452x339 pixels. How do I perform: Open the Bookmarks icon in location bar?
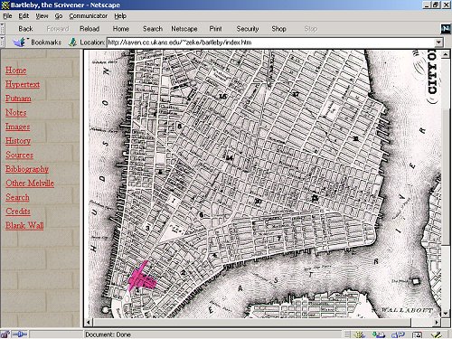(20, 42)
